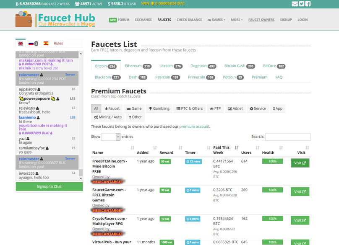Open the premium account link
The image size is (339, 245).
(x=194, y=126)
